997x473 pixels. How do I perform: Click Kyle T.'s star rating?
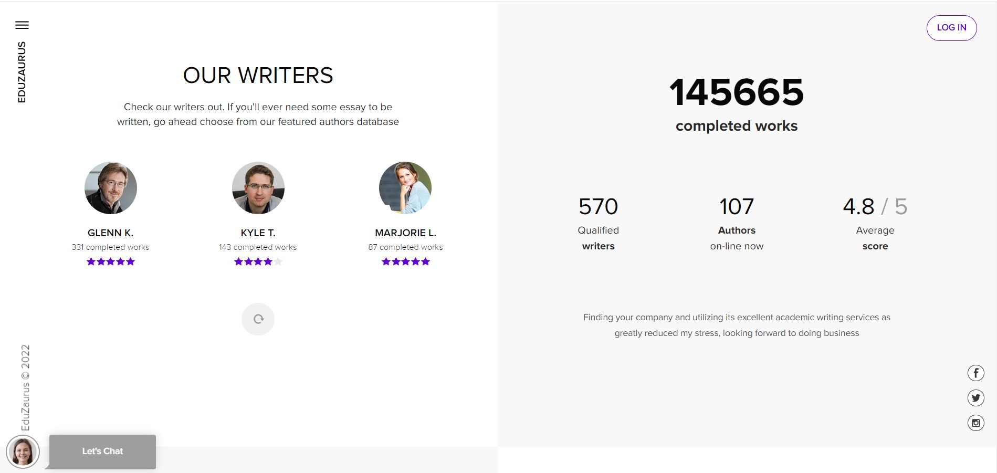pos(258,261)
